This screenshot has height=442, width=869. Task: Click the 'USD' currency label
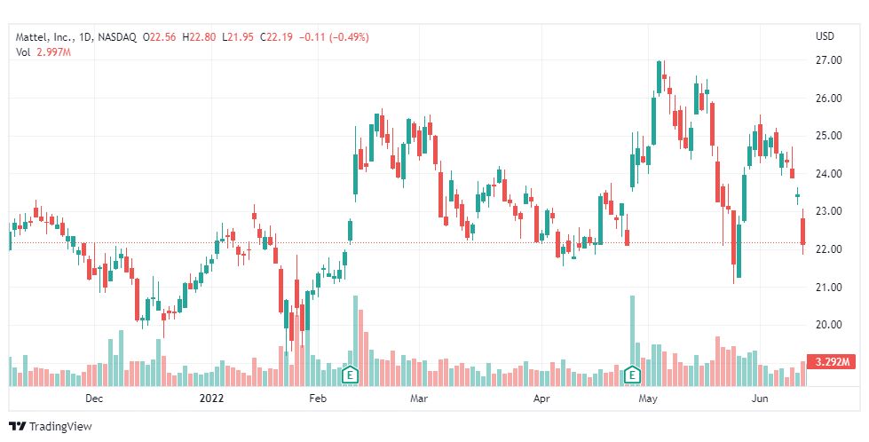click(x=825, y=36)
